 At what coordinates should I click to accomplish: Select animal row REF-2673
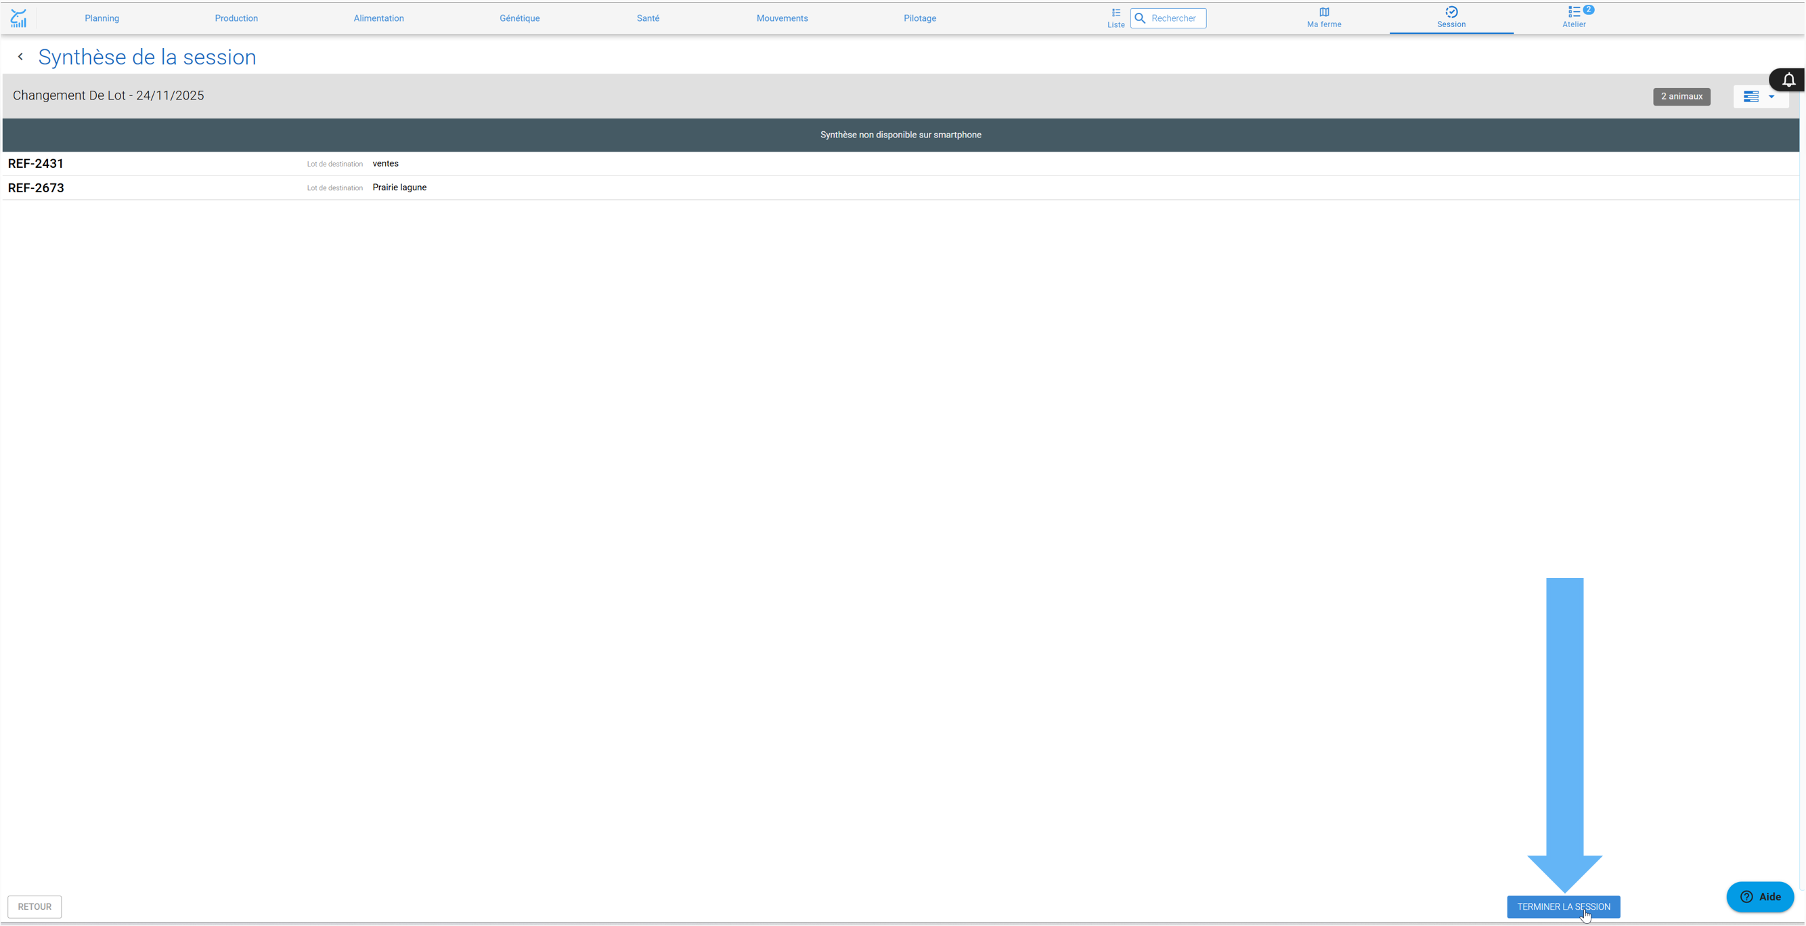[900, 188]
